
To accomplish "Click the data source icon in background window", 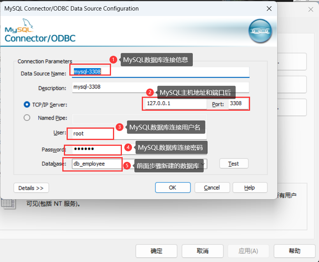I will tap(9, 204).
